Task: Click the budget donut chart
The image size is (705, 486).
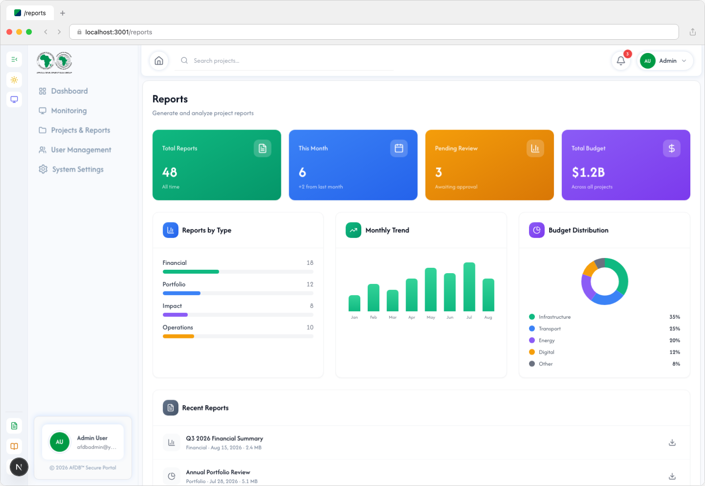Action: pyautogui.click(x=604, y=281)
